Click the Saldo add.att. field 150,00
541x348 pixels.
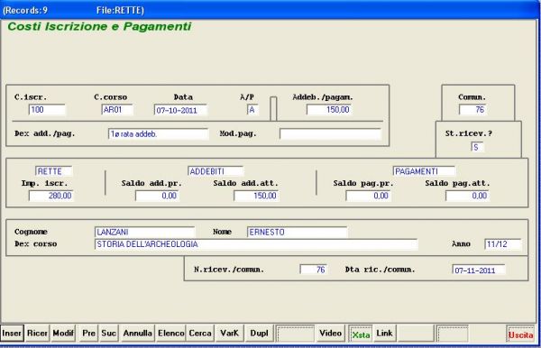pos(256,196)
